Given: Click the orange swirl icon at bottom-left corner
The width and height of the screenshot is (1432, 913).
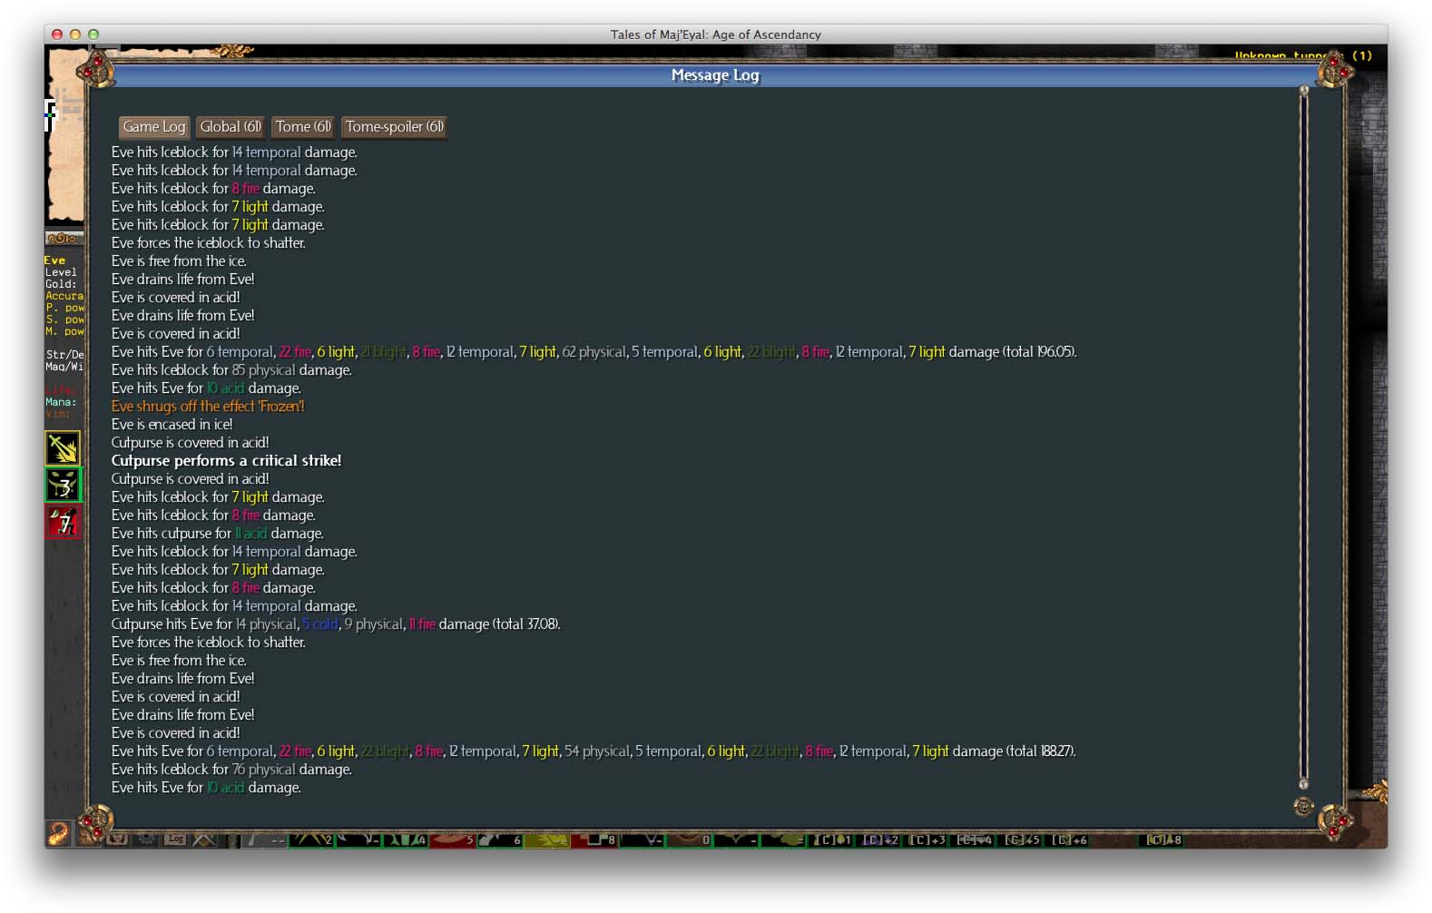Looking at the screenshot, I should pyautogui.click(x=58, y=833).
